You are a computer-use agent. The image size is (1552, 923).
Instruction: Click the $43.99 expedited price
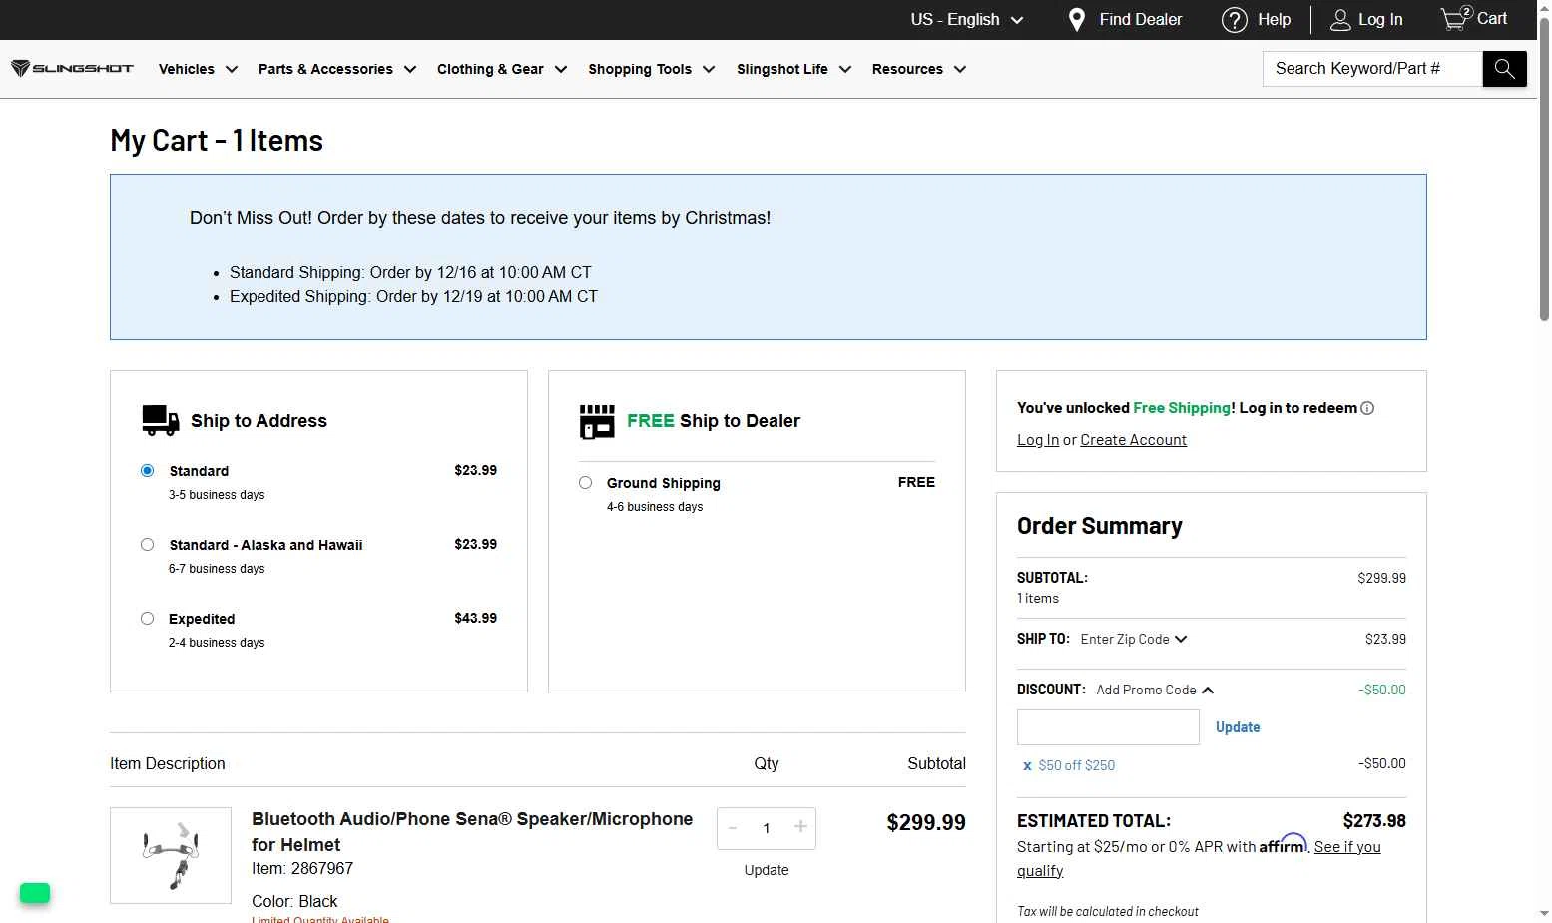(475, 618)
